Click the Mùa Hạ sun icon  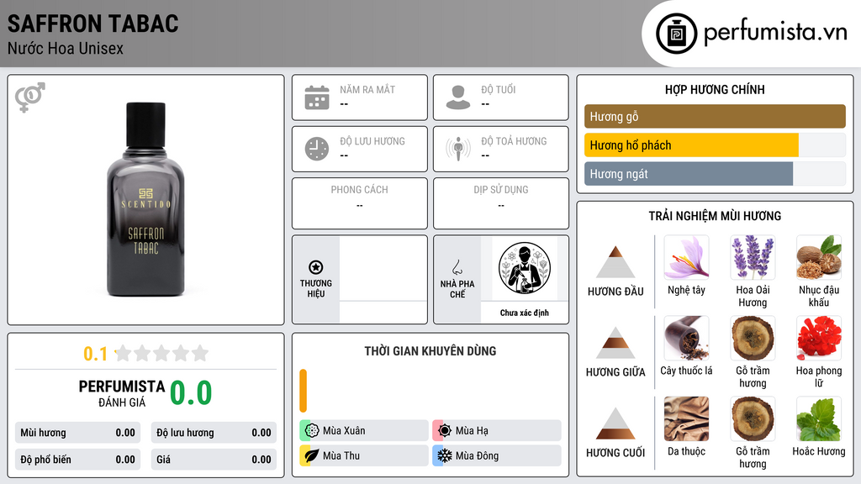coord(445,430)
